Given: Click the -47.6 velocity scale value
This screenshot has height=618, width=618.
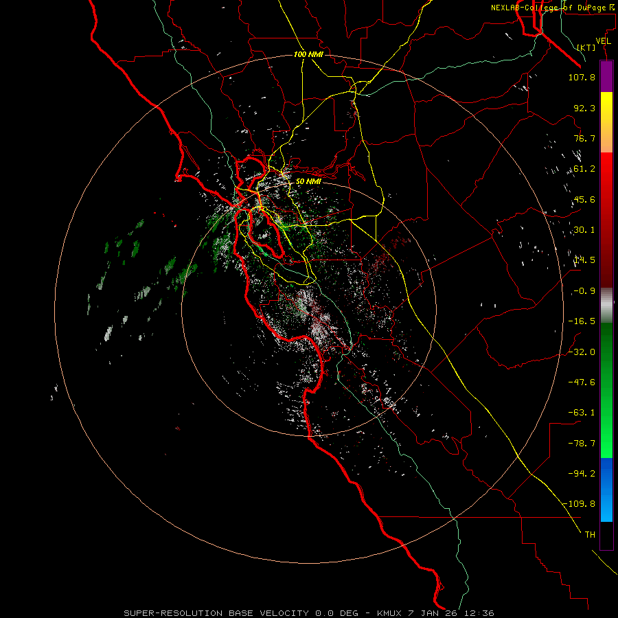Looking at the screenshot, I should [582, 382].
